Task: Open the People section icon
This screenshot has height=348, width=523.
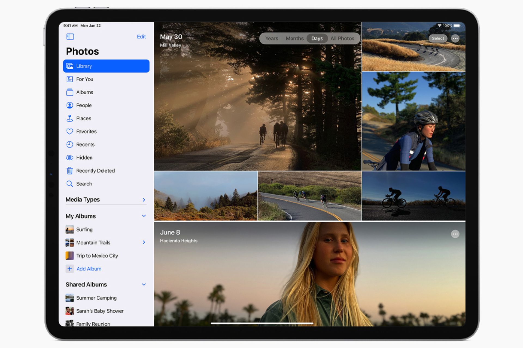Action: pos(70,105)
